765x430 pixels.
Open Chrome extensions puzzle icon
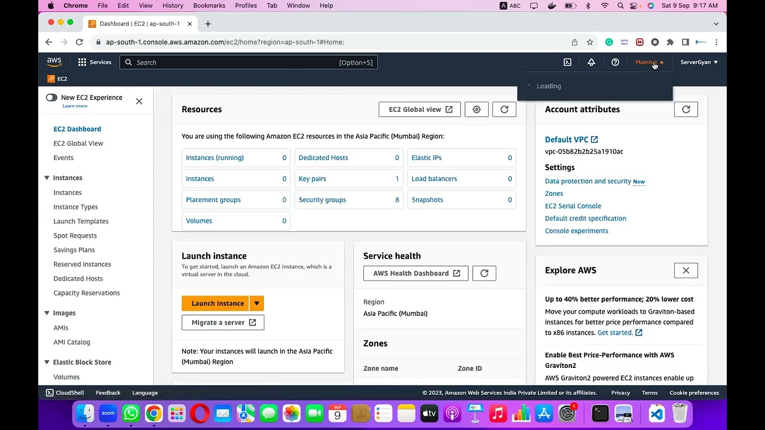670,42
